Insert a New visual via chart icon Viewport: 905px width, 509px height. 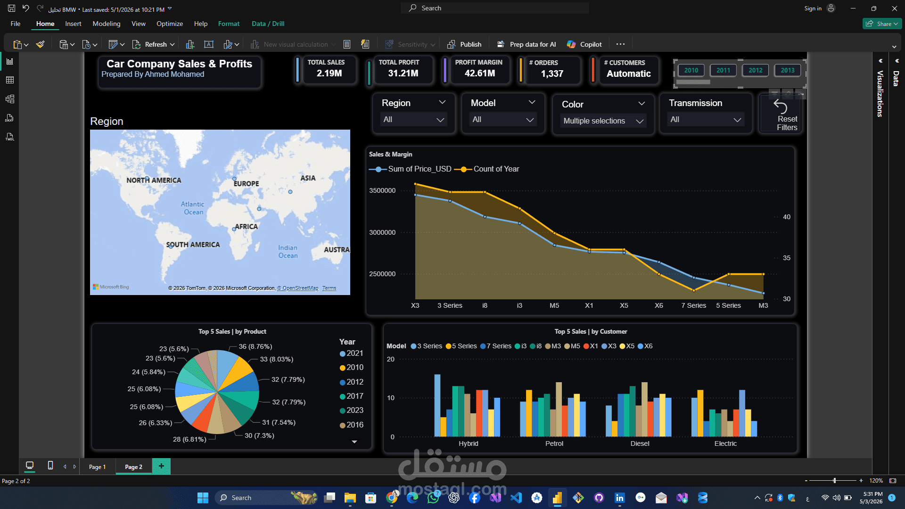point(190,44)
